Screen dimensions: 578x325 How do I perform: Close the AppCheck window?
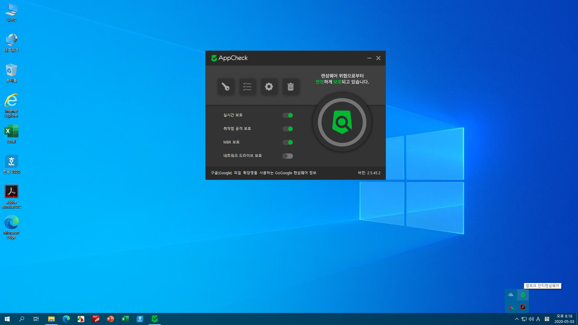378,58
